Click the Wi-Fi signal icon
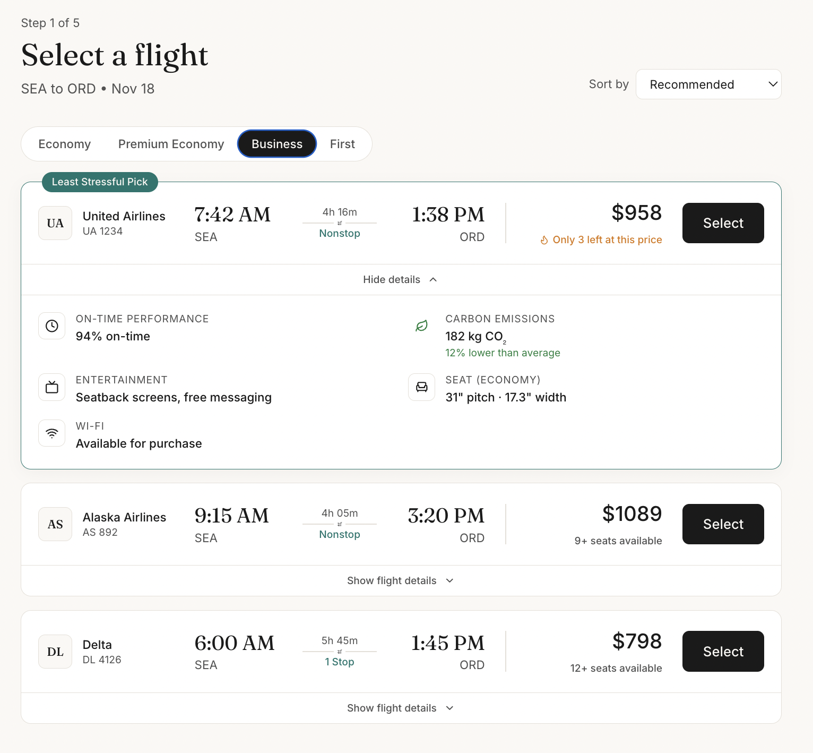813x753 pixels. tap(52, 433)
